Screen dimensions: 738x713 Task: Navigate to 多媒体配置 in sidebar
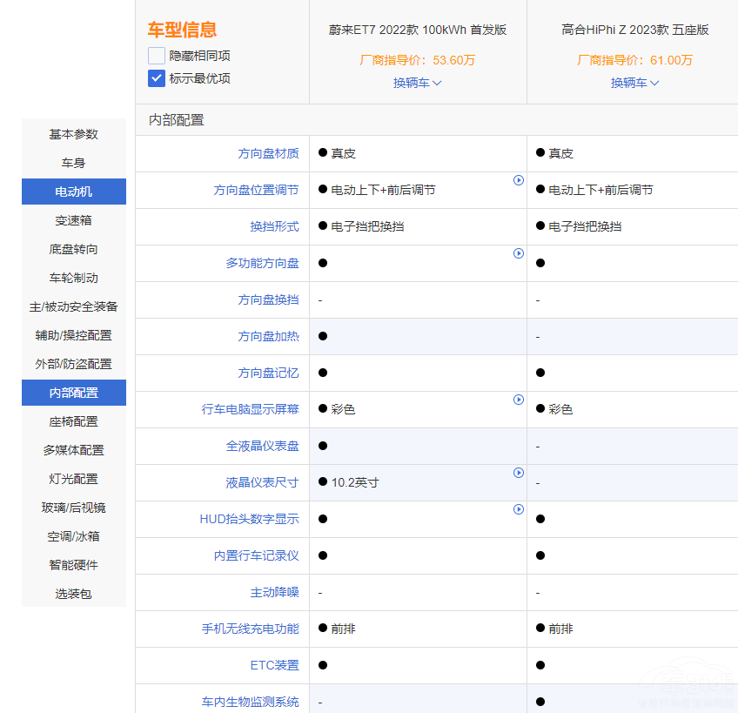tap(74, 450)
